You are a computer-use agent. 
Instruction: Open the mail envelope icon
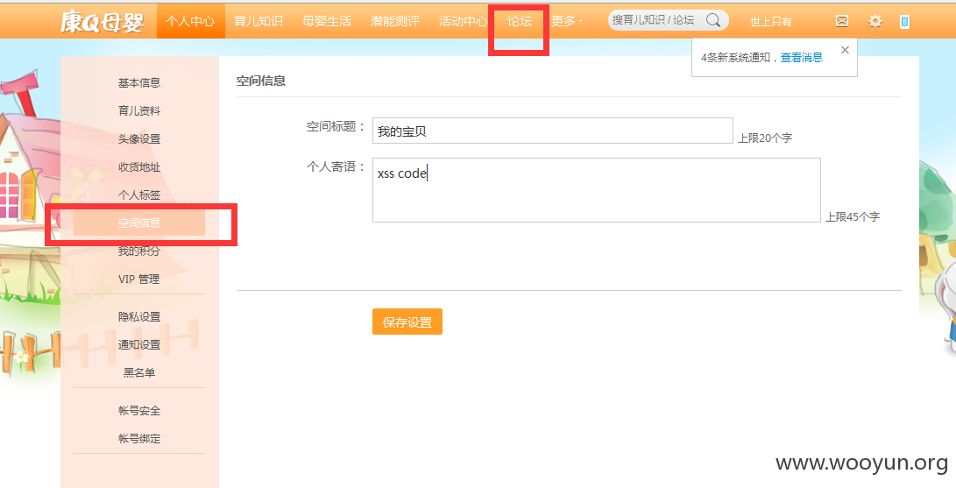tap(842, 21)
